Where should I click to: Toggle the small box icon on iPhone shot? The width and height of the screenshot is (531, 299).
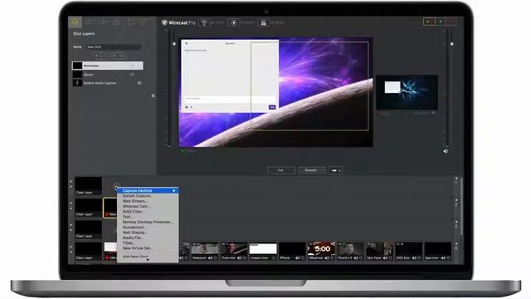pyautogui.click(x=303, y=258)
